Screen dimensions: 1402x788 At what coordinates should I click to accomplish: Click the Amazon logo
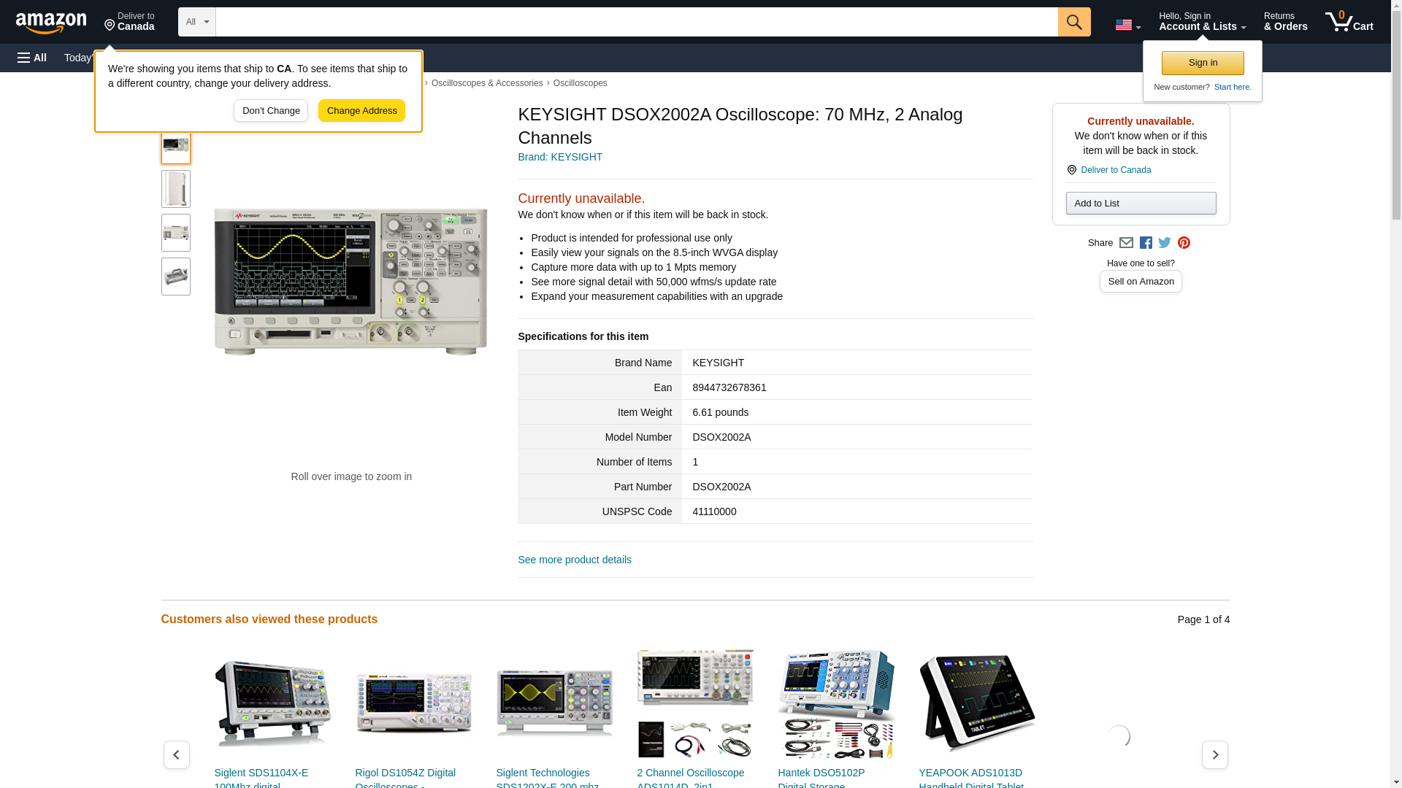[x=51, y=23]
